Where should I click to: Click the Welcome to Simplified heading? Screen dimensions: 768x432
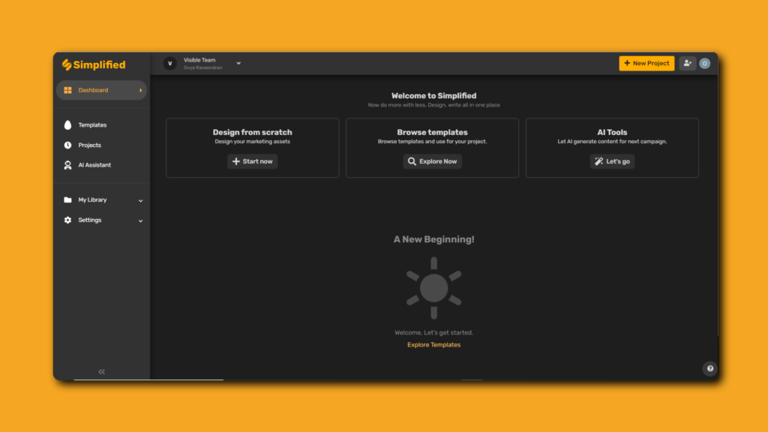point(434,95)
